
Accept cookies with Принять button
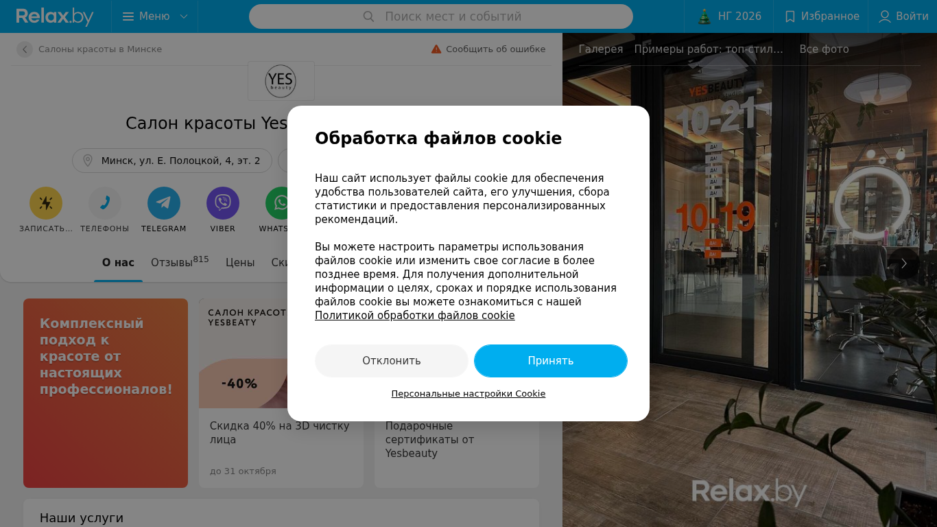pyautogui.click(x=551, y=361)
